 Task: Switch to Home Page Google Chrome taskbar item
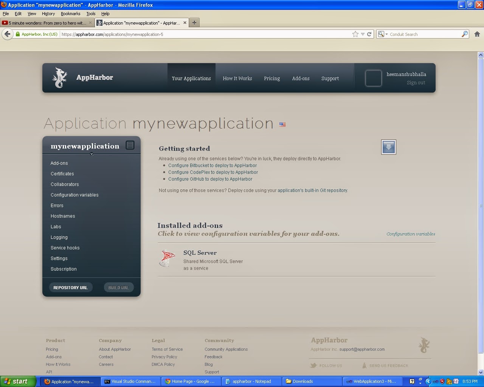pos(191,381)
